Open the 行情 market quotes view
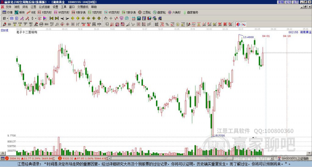312x167 pixels. tap(8, 12)
